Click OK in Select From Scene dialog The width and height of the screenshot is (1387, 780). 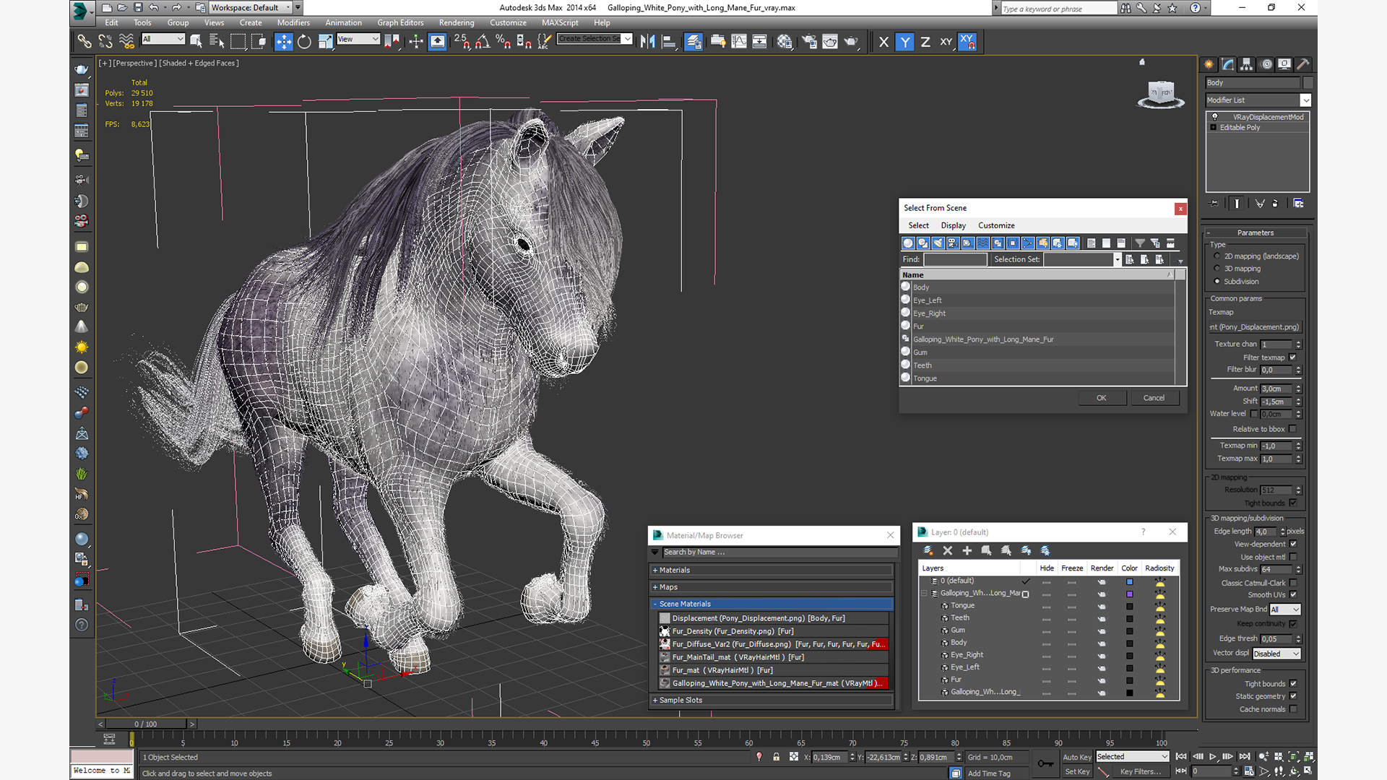[x=1101, y=398]
